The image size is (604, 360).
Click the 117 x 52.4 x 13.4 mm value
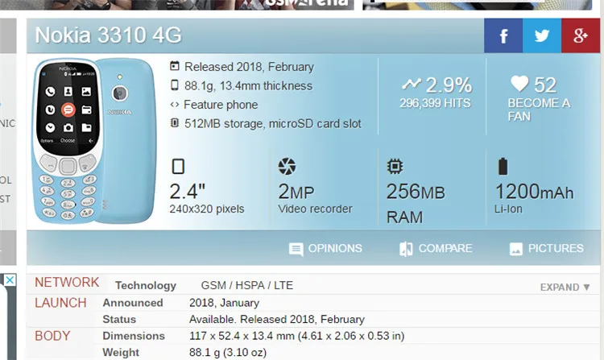(296, 336)
